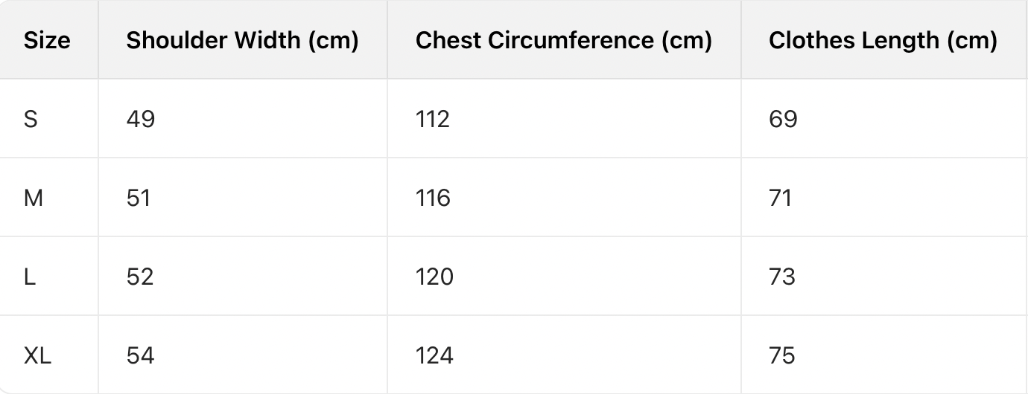Click the Shoulder Width (cm) header
Screen dimensions: 1028x394
(x=242, y=40)
